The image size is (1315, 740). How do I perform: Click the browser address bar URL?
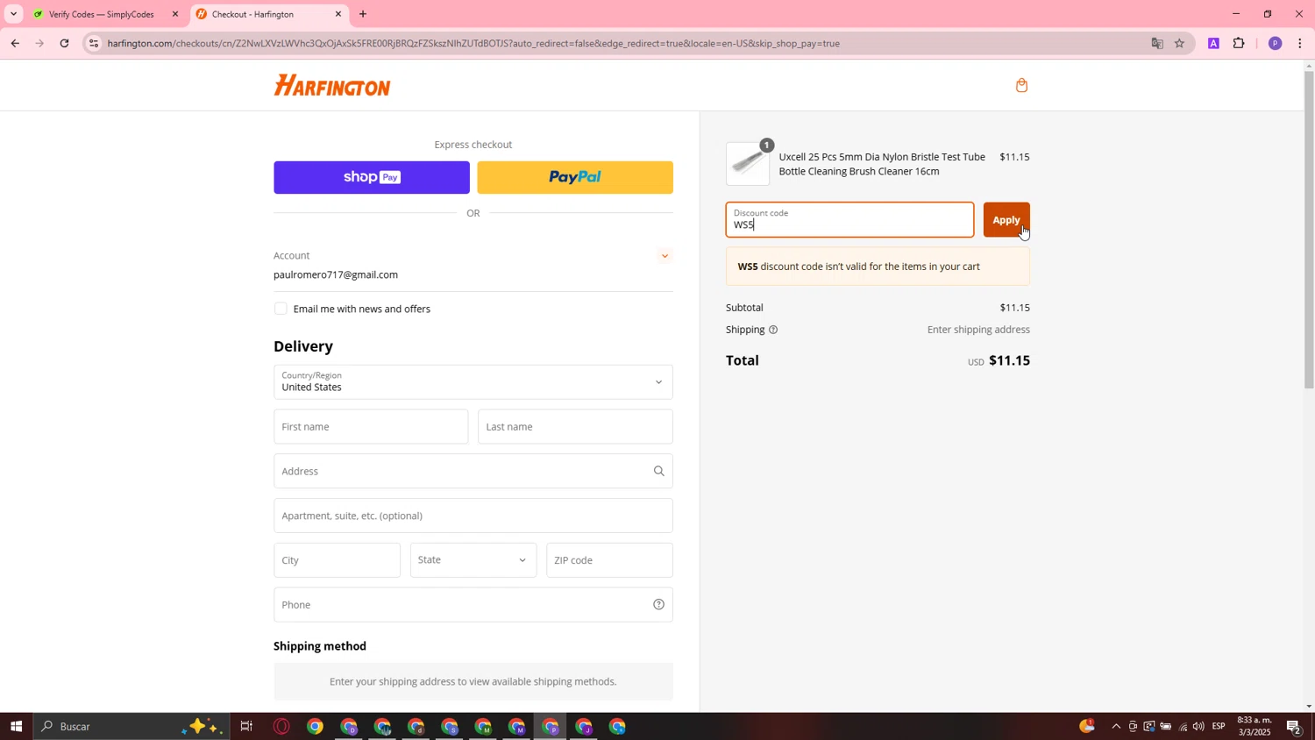pos(473,43)
